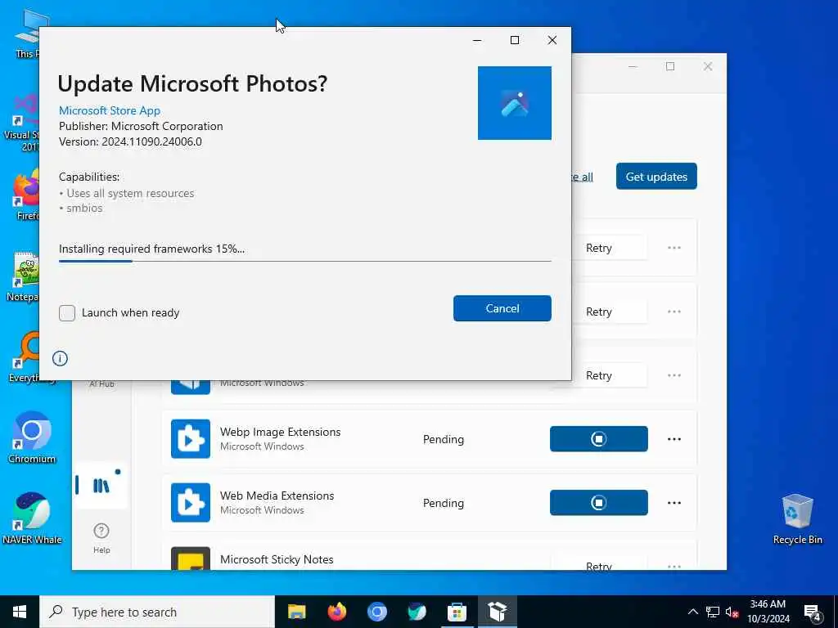Click the Webp Image Extensions title
The width and height of the screenshot is (838, 628).
click(280, 432)
